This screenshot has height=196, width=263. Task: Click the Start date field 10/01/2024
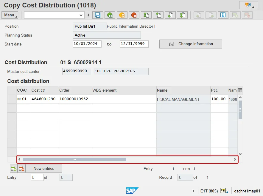[x=87, y=44]
